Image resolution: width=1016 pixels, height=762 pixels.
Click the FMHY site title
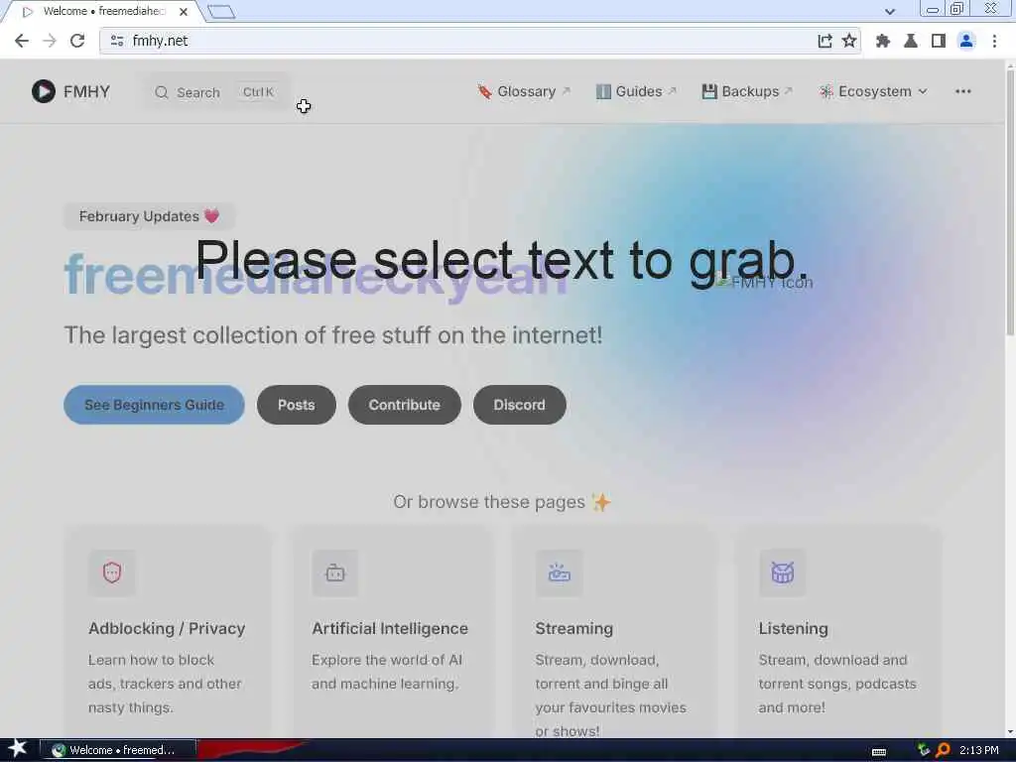[x=87, y=91]
